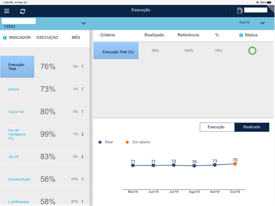The height and width of the screenshot is (206, 275).
Task: Open the am/pm indicator
Action: (x=14, y=89)
